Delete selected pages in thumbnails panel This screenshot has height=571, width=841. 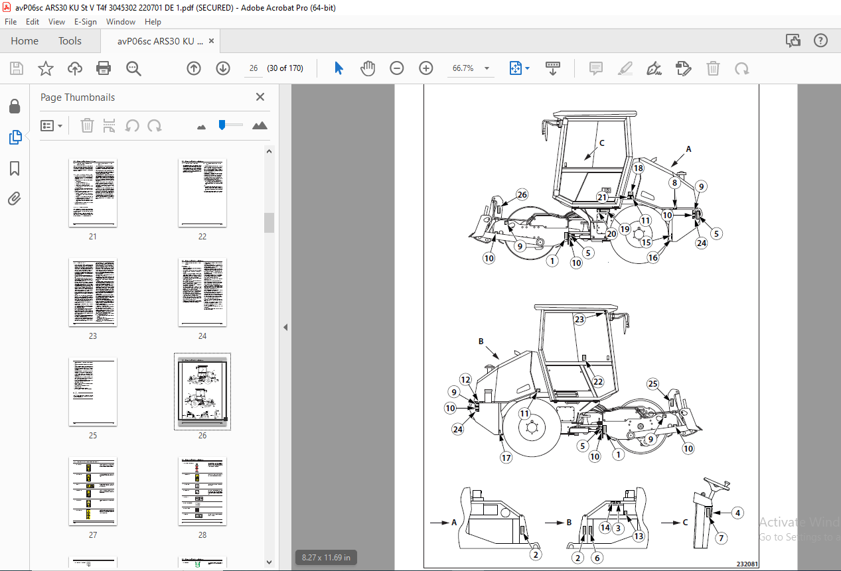point(87,125)
